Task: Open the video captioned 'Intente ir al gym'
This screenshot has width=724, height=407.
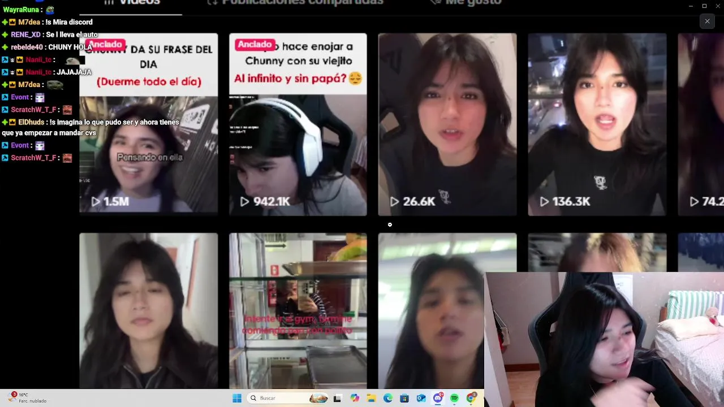Action: (298, 311)
